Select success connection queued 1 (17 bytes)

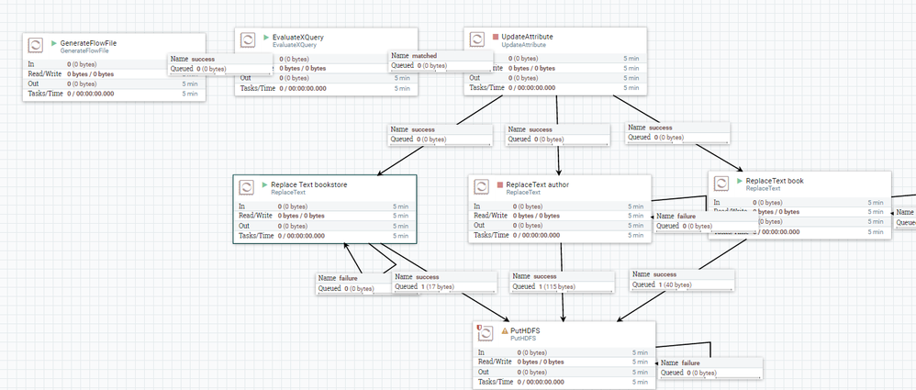coord(445,282)
